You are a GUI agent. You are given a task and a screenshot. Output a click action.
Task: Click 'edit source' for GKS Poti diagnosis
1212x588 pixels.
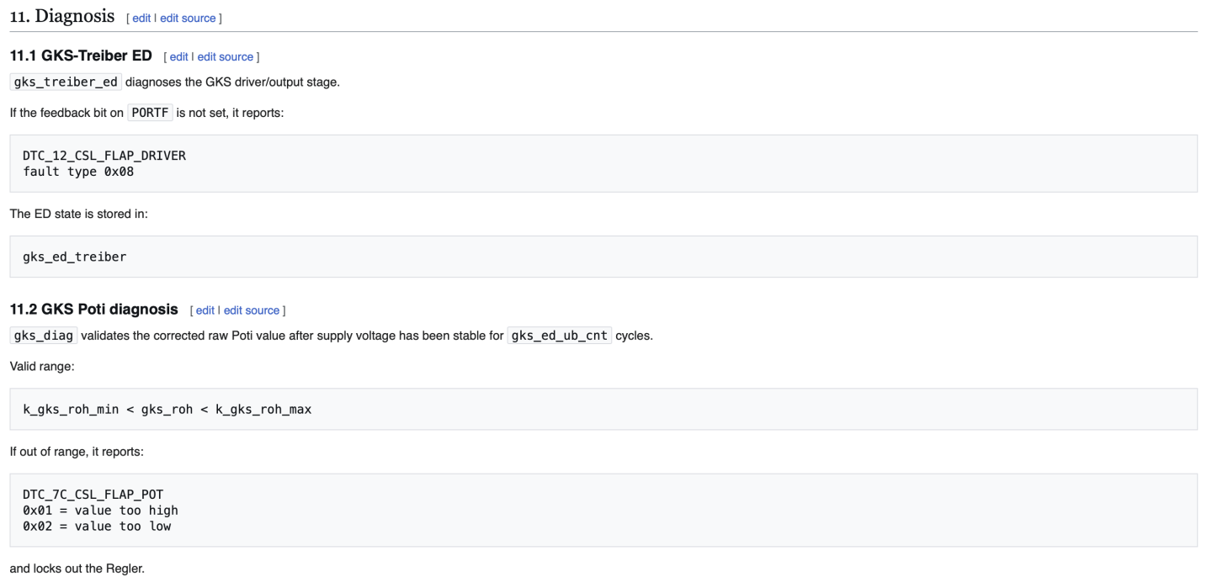pos(252,310)
